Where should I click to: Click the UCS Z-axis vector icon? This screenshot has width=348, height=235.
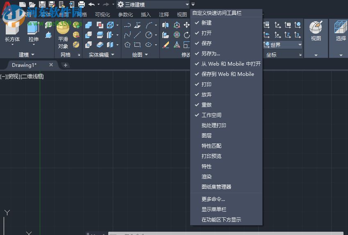[288, 34]
